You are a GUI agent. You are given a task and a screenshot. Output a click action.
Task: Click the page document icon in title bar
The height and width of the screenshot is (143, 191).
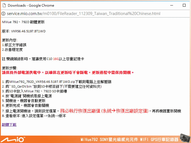(x=4, y=5)
